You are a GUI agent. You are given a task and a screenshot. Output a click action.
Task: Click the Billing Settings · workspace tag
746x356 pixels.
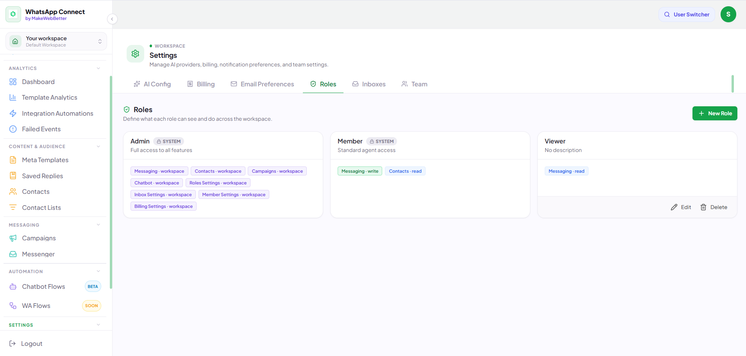pyautogui.click(x=163, y=206)
